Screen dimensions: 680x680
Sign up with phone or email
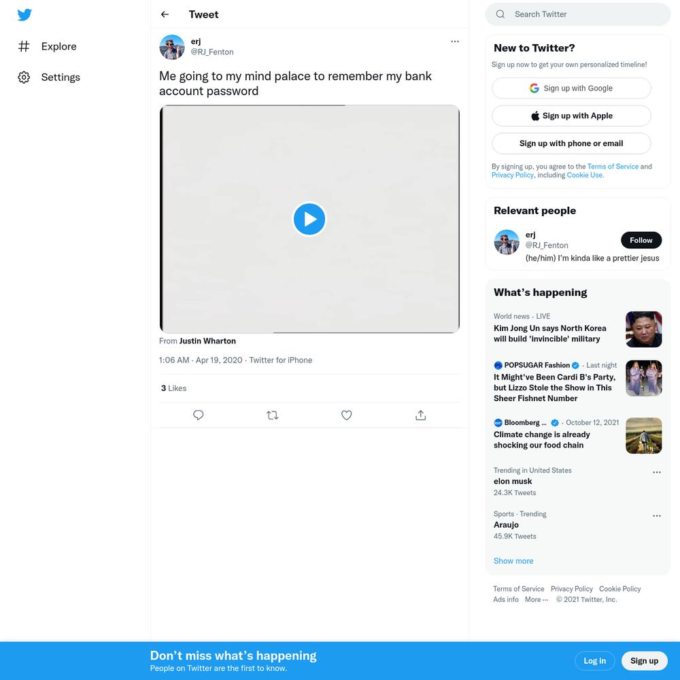point(571,143)
